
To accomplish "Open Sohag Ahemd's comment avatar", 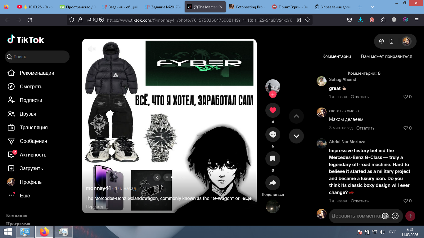I will (322, 81).
